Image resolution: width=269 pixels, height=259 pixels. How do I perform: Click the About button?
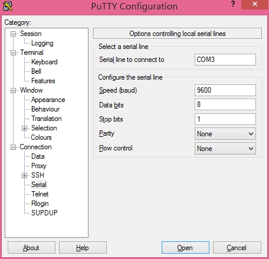(31, 248)
